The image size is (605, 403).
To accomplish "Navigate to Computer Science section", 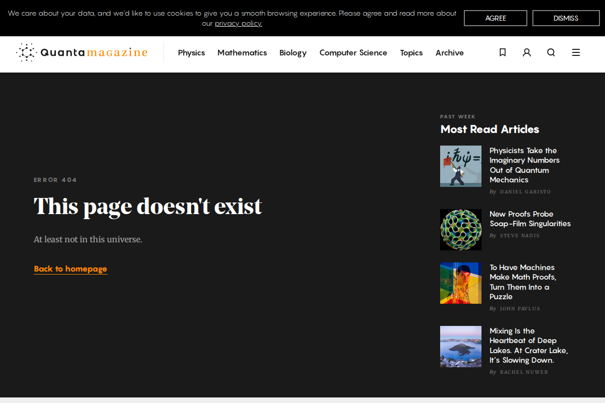I will pos(353,53).
